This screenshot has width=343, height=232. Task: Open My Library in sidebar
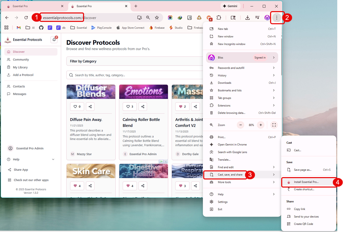[x=20, y=67]
